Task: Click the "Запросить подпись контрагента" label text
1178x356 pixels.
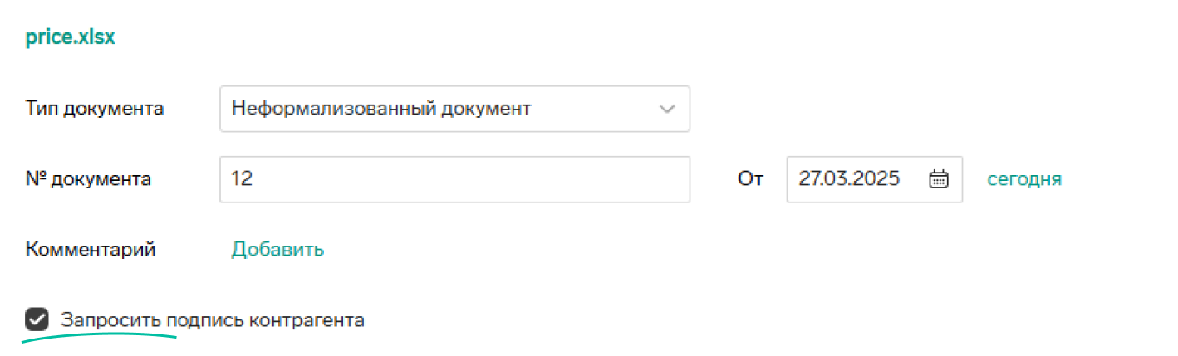Action: coord(213,320)
